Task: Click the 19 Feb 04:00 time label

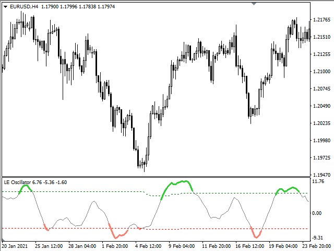Action: tap(283, 246)
